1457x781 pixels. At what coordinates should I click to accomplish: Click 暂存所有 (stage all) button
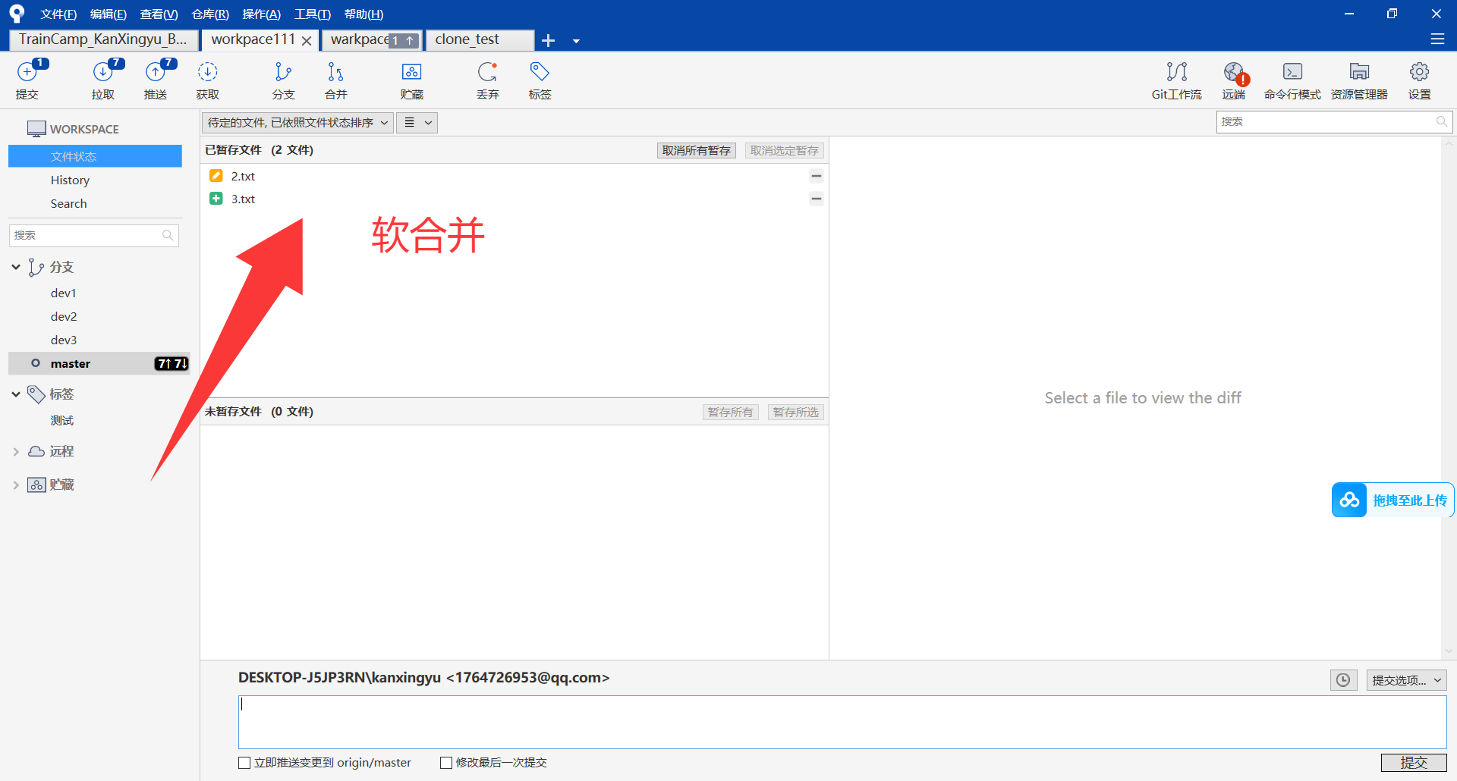(730, 412)
